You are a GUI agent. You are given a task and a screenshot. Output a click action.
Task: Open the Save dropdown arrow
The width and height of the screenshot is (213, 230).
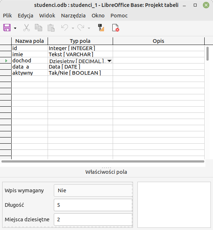click(15, 28)
